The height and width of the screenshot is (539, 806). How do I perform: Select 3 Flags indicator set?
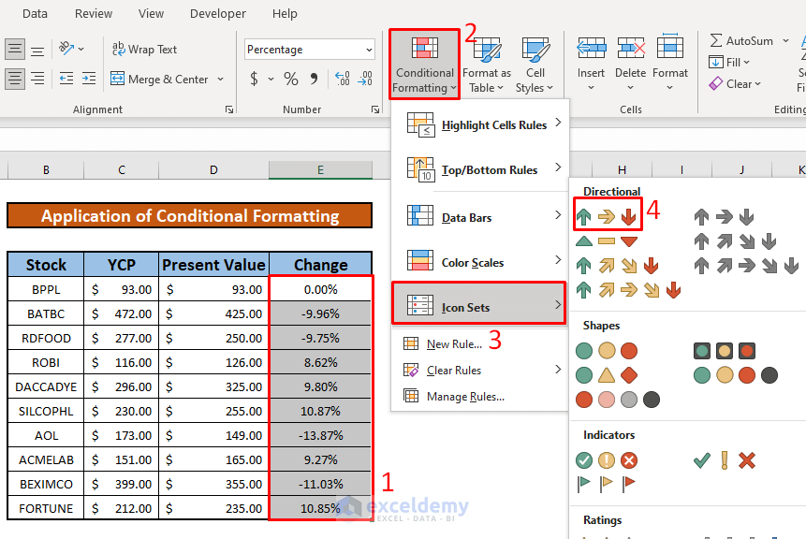pos(607,484)
